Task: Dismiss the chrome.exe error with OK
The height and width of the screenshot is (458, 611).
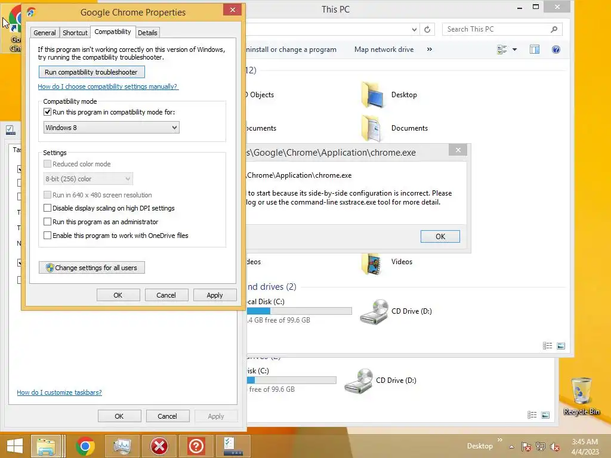Action: (x=440, y=236)
